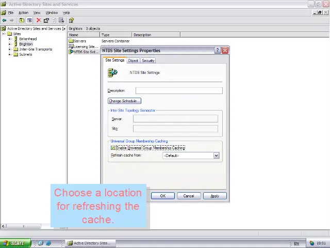Click the red X Delete icon
This screenshot has height=248, width=330.
click(39, 20)
